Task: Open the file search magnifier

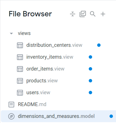Action: pos(93,14)
